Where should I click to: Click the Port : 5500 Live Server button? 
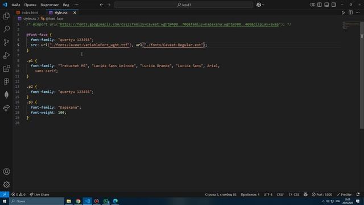[322, 195]
